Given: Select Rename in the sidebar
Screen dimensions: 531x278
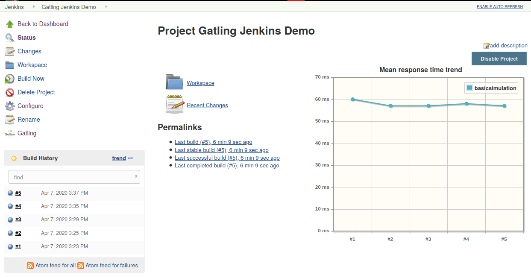Looking at the screenshot, I should [29, 120].
